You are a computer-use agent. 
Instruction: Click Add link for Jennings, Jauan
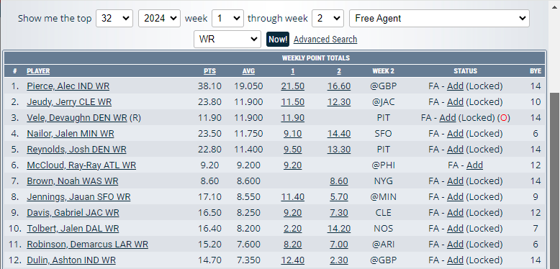[456, 197]
